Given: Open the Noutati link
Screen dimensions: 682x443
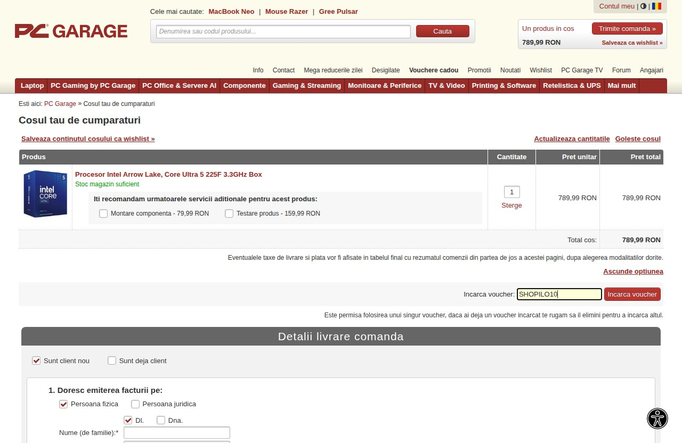Looking at the screenshot, I should click(x=510, y=70).
